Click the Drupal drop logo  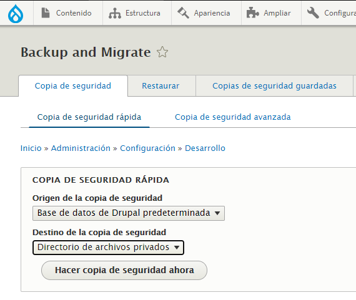coord(16,13)
